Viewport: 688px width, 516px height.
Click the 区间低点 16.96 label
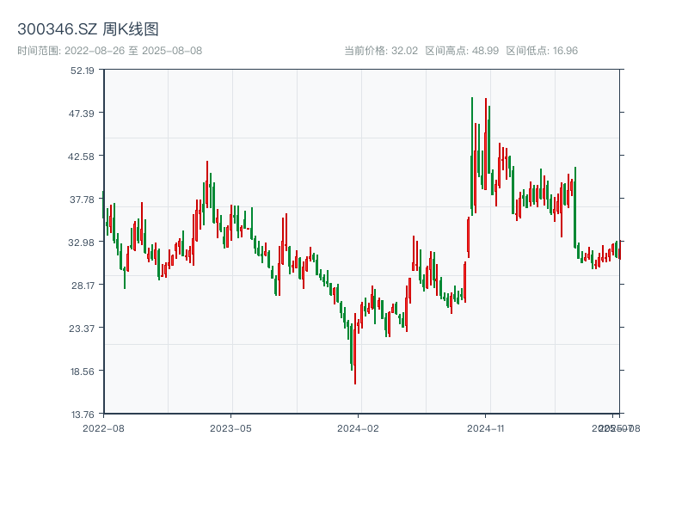[542, 51]
